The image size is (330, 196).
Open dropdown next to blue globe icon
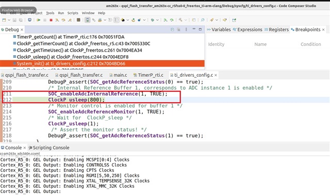pyautogui.click(x=144, y=20)
